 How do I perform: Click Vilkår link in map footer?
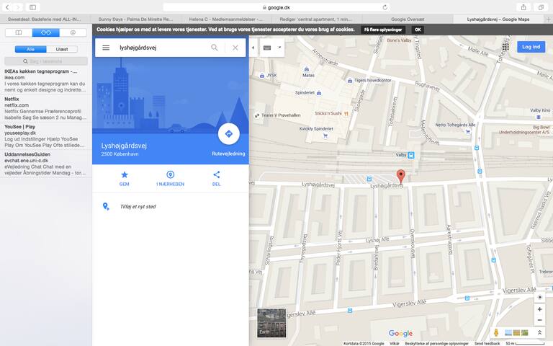tap(395, 343)
